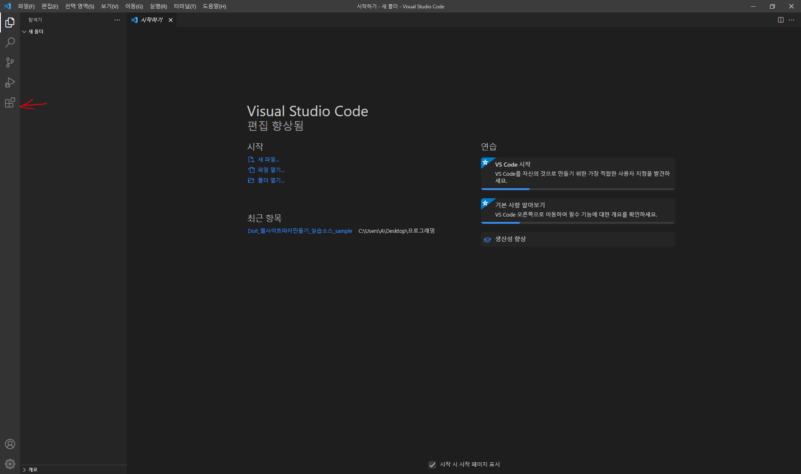Open the Explorer view in activity bar

click(x=10, y=22)
